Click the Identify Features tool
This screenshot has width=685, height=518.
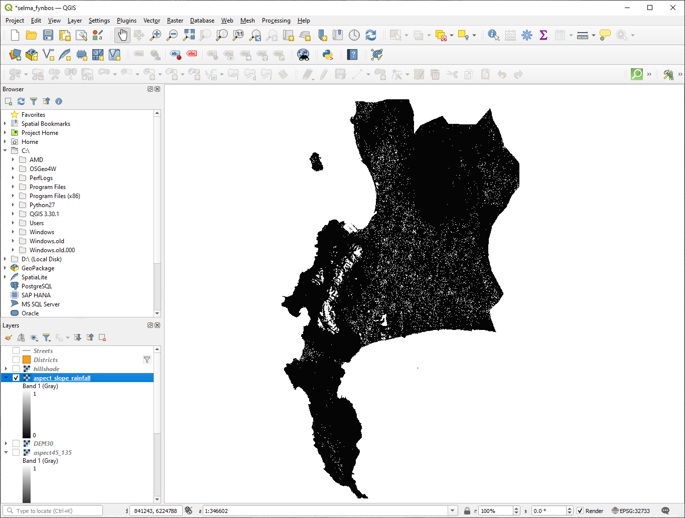[x=493, y=35]
